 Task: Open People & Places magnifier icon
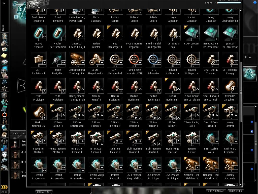tap(4, 43)
